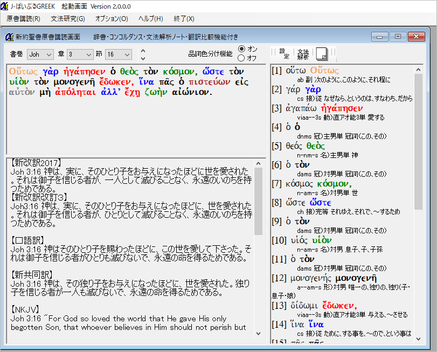The width and height of the screenshot is (437, 352).
Task: Open the 節 verse dropdown showing 16
Action: 118,54
